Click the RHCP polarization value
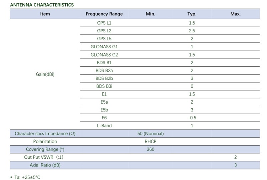Screen dimensions: 267x180 click(x=151, y=142)
